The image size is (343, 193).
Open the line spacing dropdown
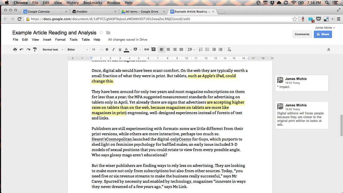point(191,49)
